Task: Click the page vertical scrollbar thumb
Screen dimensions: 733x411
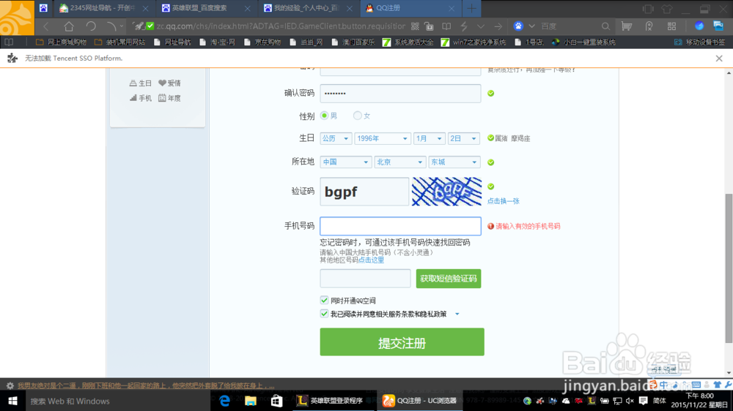Action: pos(729,268)
